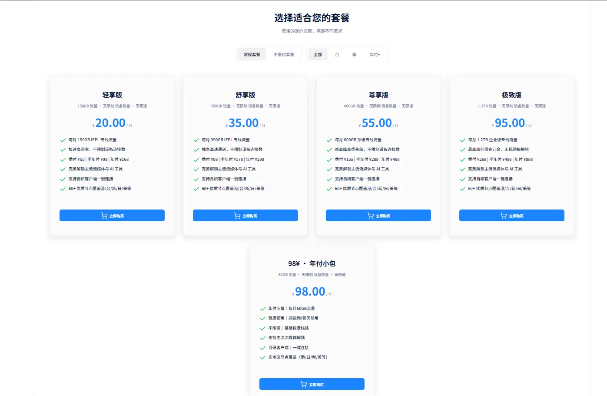Click the 轻享版 plan title
607x396 pixels.
pyautogui.click(x=112, y=95)
